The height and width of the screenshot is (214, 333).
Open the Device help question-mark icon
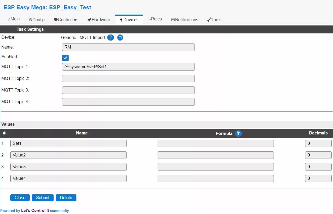(x=111, y=38)
